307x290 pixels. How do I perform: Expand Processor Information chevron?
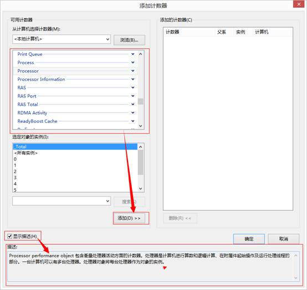point(133,79)
